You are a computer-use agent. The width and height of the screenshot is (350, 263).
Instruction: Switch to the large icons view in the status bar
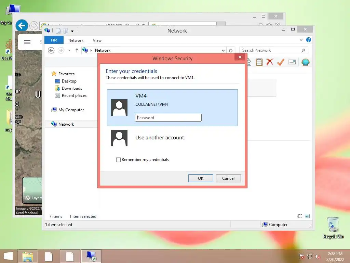click(307, 216)
